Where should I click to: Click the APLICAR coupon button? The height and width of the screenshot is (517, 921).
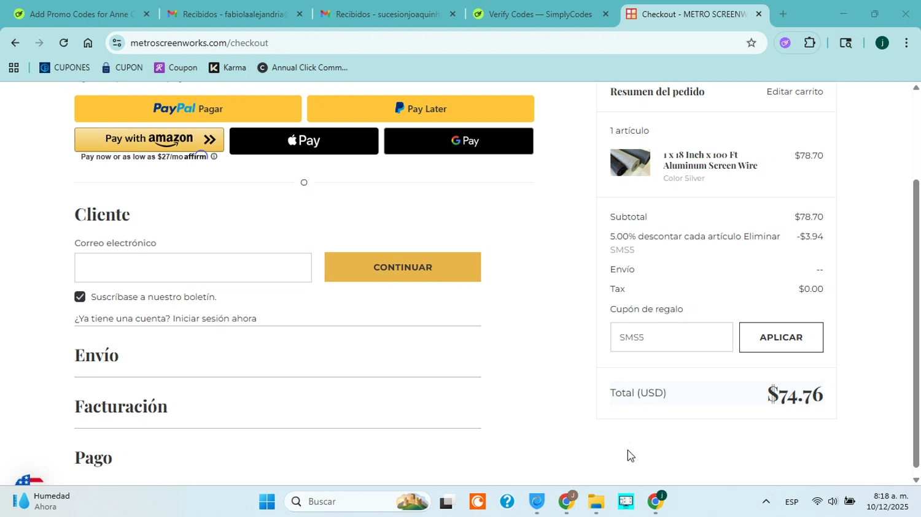click(x=781, y=337)
